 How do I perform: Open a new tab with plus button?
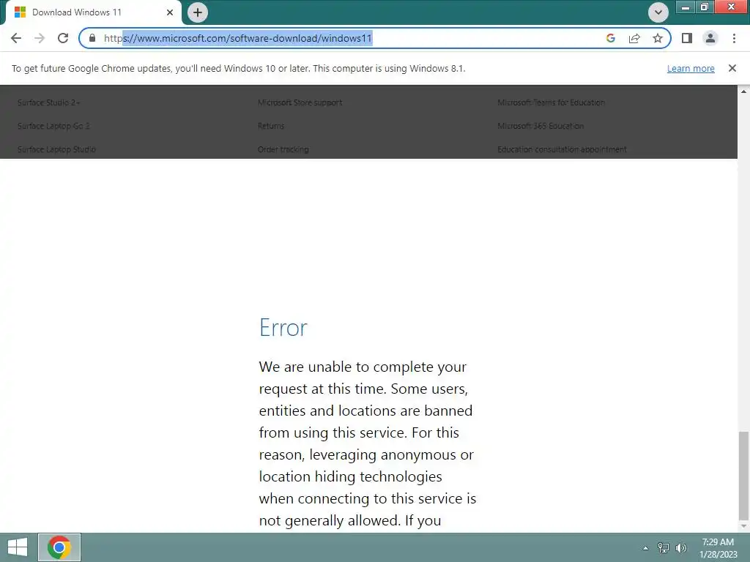(x=198, y=12)
